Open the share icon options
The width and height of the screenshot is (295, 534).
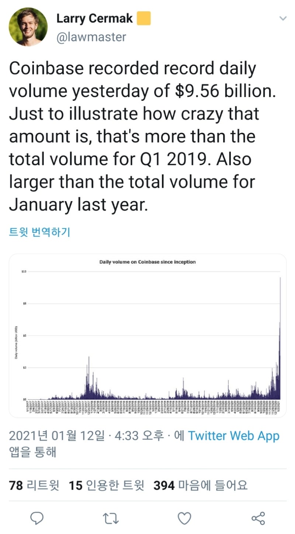tap(258, 518)
